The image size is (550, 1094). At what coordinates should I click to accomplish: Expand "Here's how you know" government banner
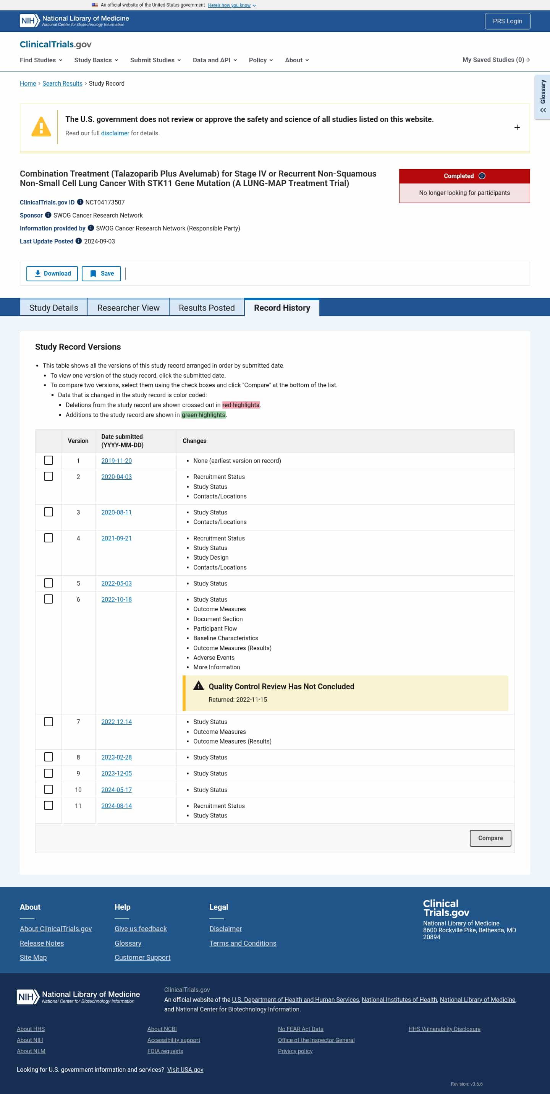232,5
